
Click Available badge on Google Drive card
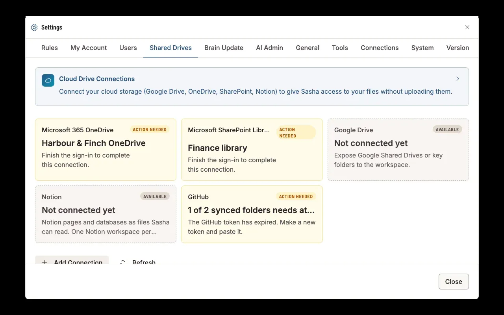(x=447, y=130)
